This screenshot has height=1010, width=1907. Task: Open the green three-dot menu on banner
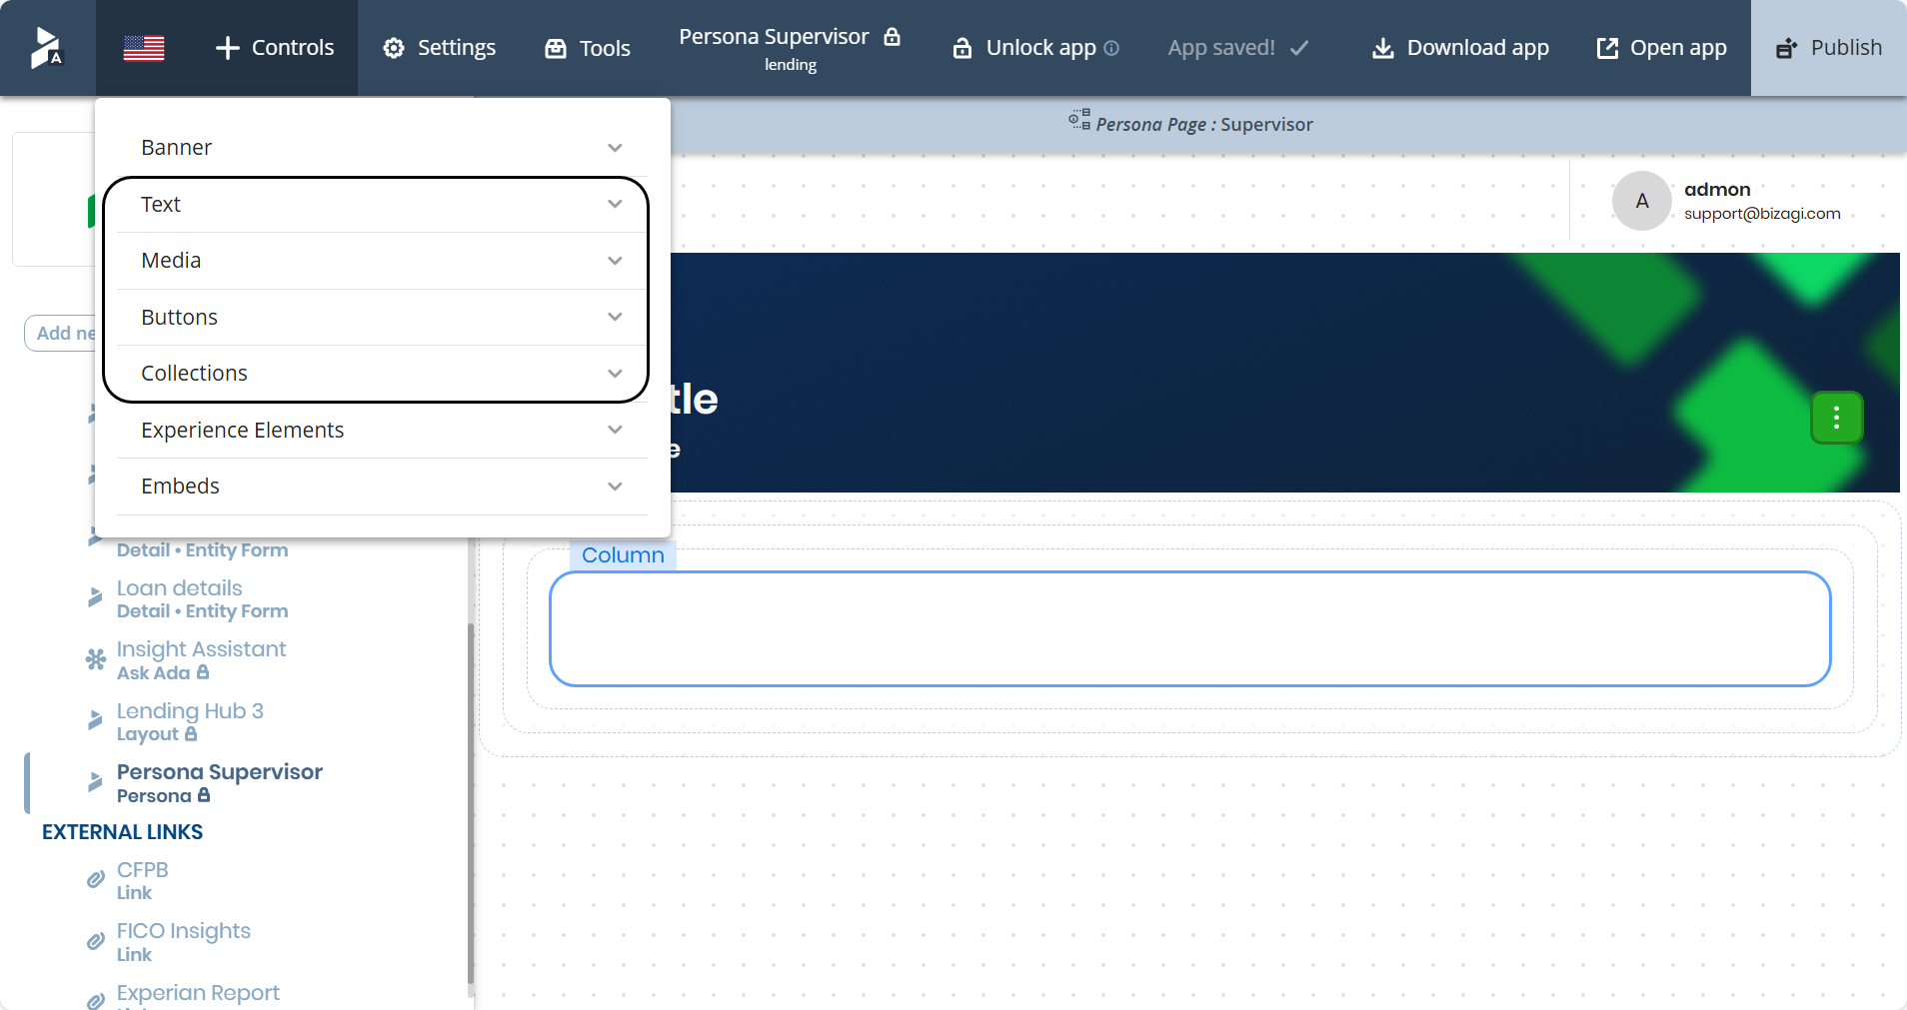[x=1836, y=418]
